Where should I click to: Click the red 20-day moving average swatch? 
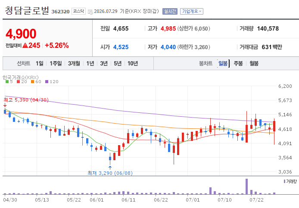[x=18, y=81]
